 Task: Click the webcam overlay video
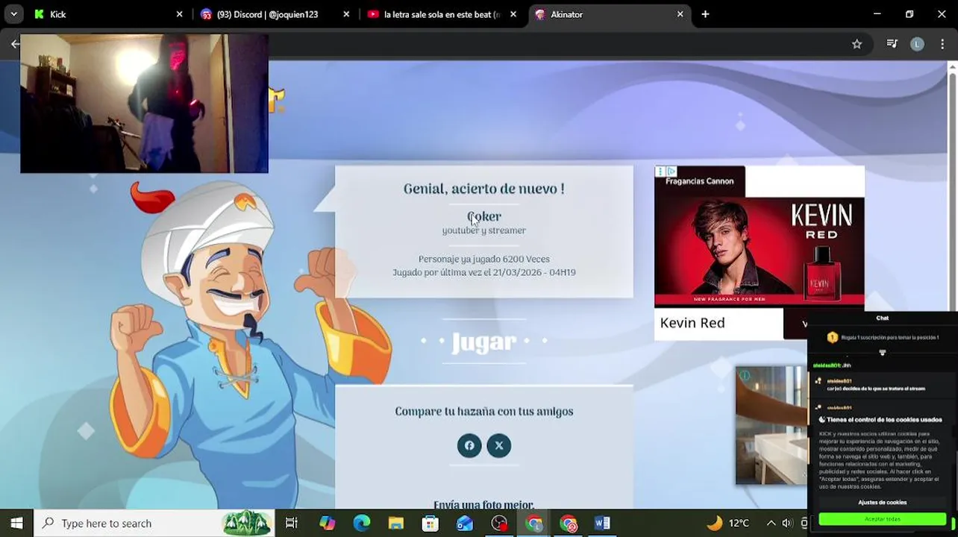[x=144, y=103]
